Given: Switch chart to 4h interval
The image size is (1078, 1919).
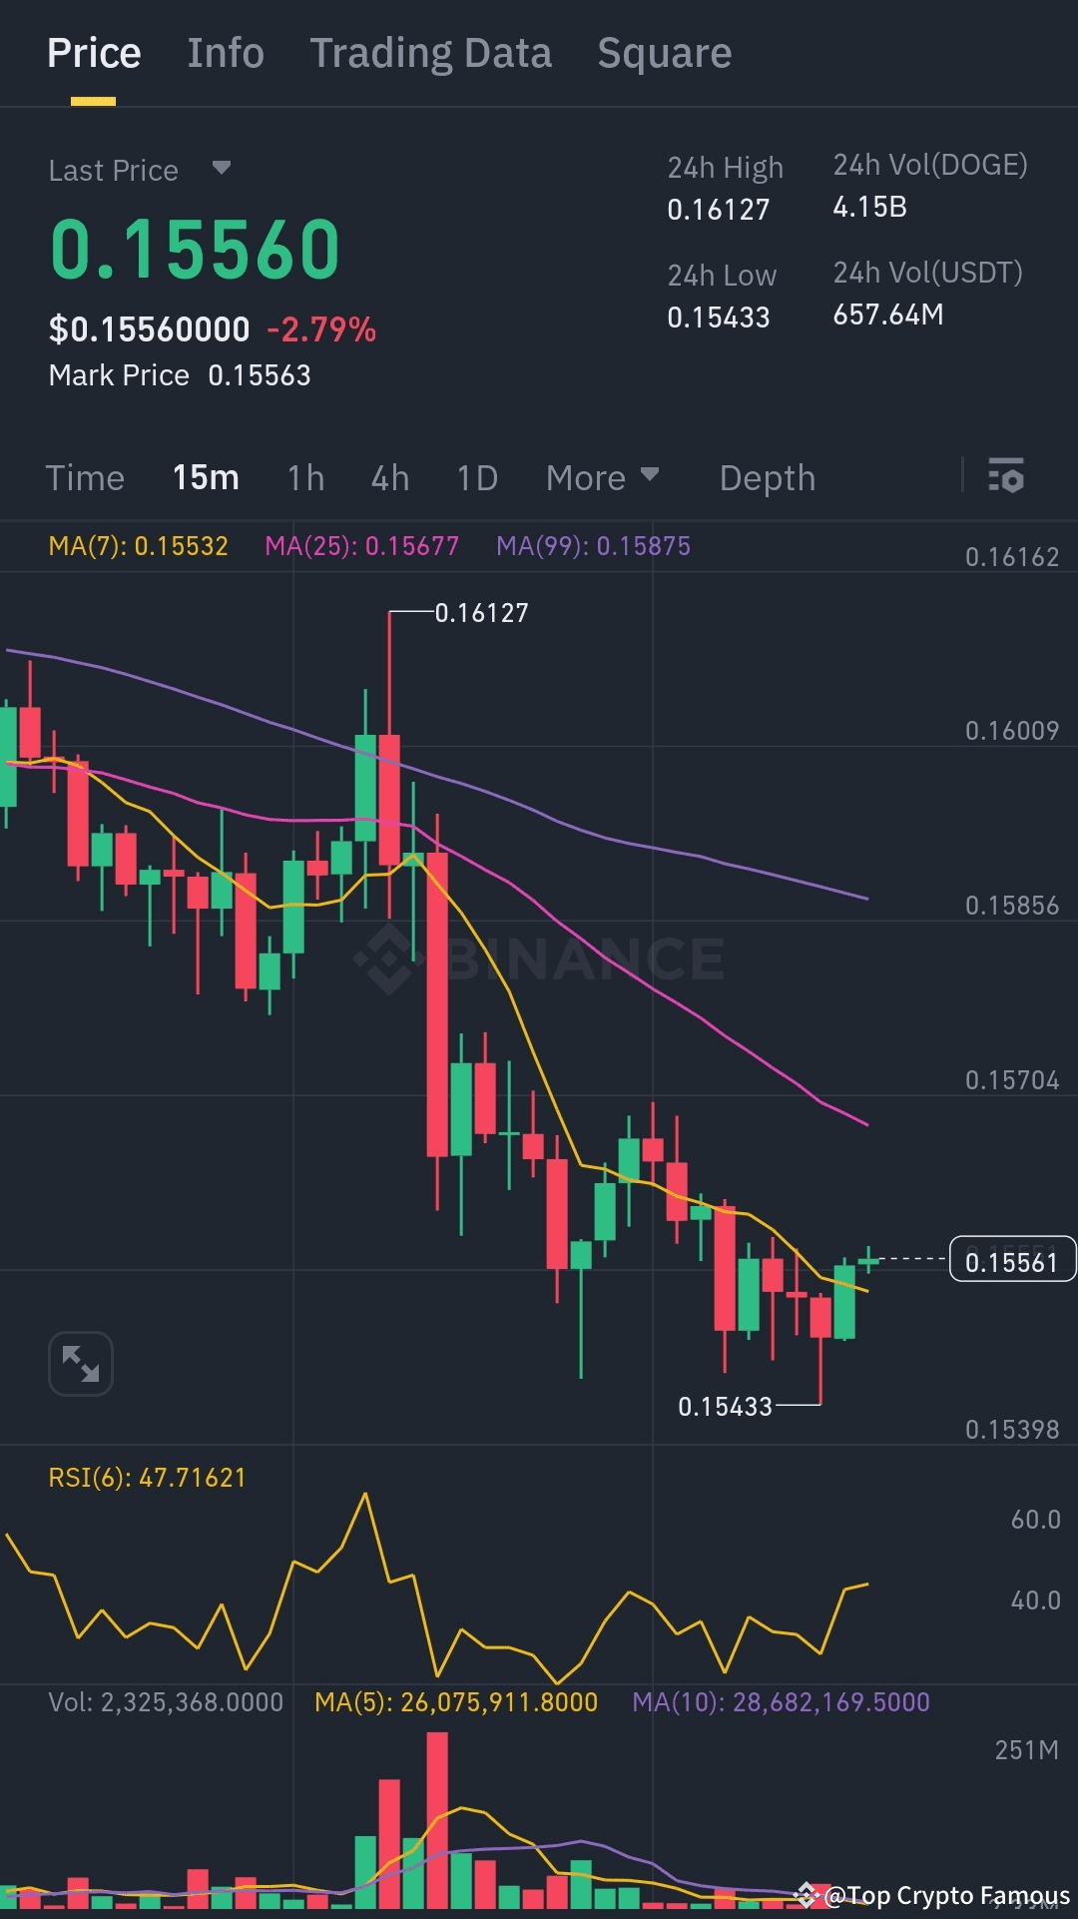Looking at the screenshot, I should [390, 478].
